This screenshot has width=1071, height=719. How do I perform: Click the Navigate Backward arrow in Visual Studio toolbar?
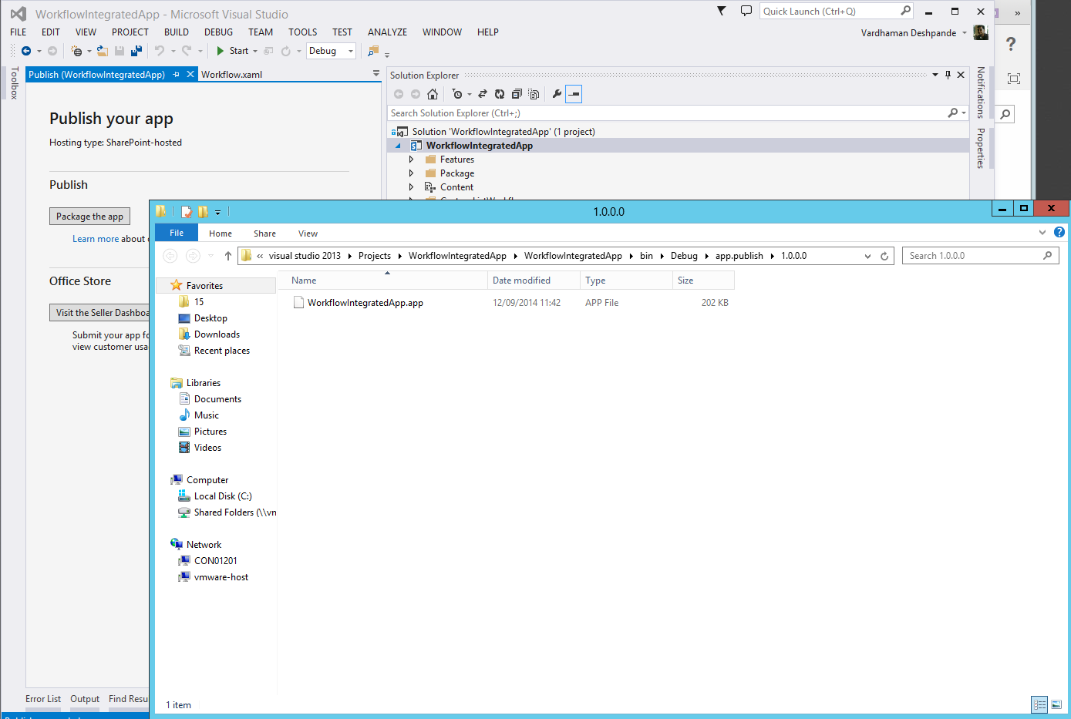[26, 51]
